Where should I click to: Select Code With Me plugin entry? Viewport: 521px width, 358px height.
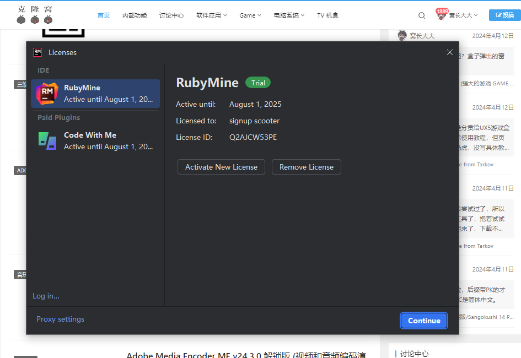pos(95,141)
